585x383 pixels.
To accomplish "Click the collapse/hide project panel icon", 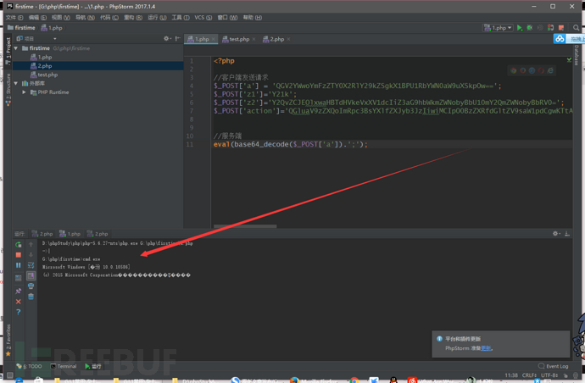I will (x=177, y=38).
